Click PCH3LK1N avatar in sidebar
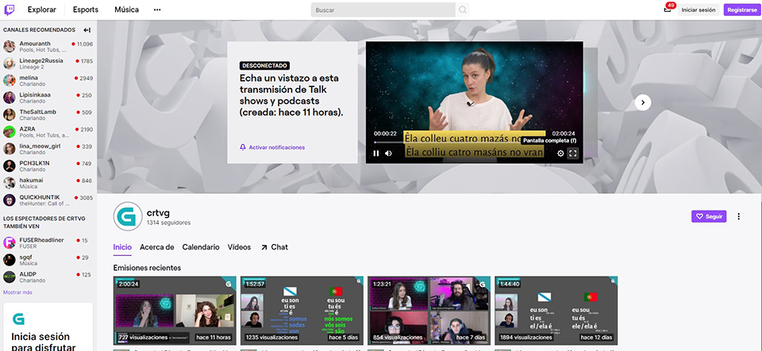 click(10, 166)
